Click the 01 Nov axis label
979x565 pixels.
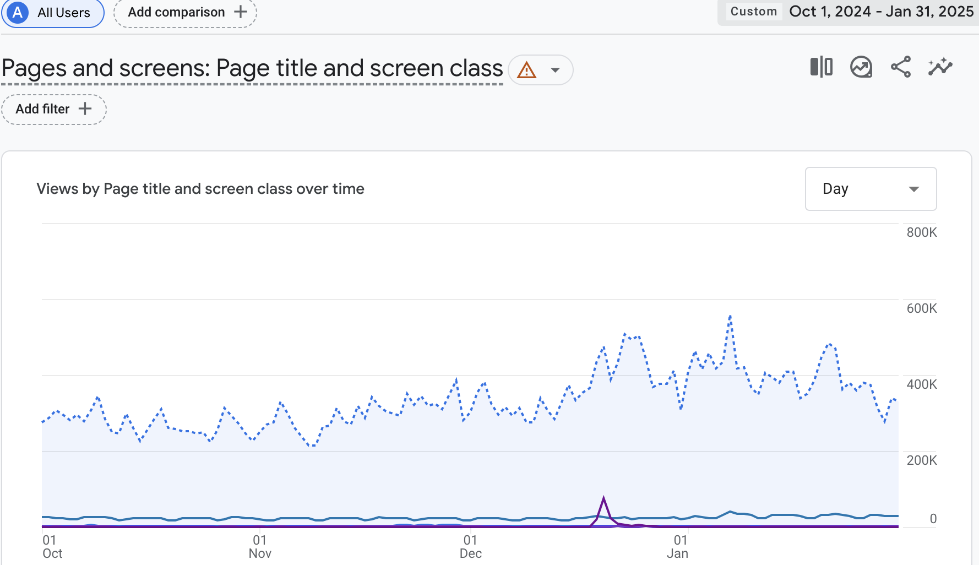pos(260,547)
